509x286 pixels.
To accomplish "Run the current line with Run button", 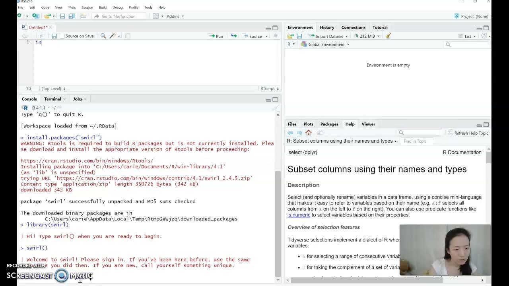I will pos(216,36).
